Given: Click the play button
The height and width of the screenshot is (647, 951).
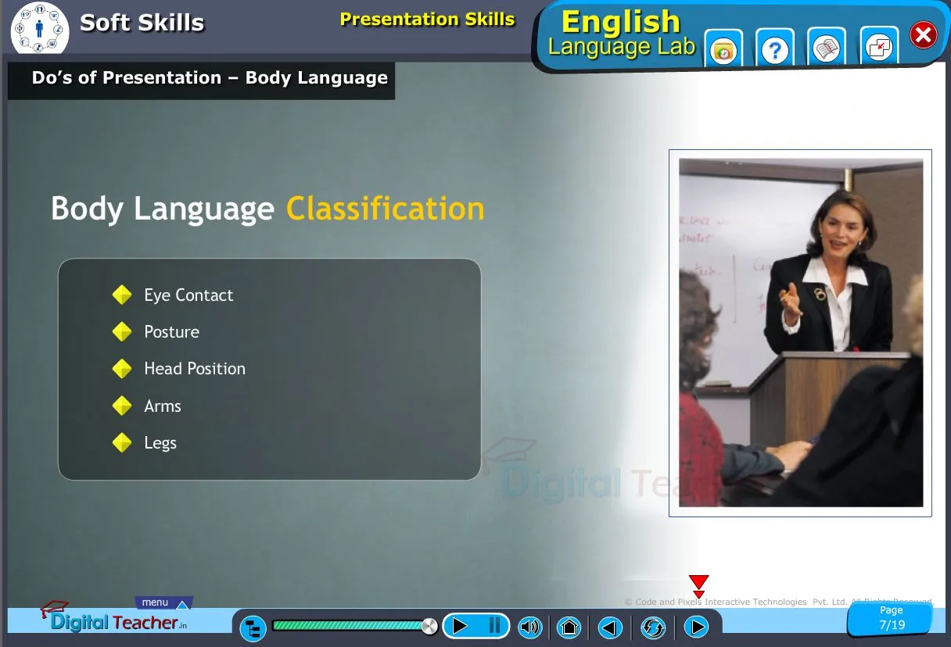Looking at the screenshot, I should 461,626.
